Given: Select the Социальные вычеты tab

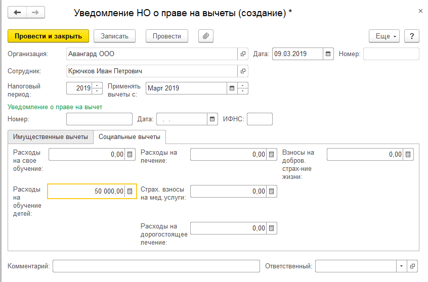Looking at the screenshot, I should 130,137.
